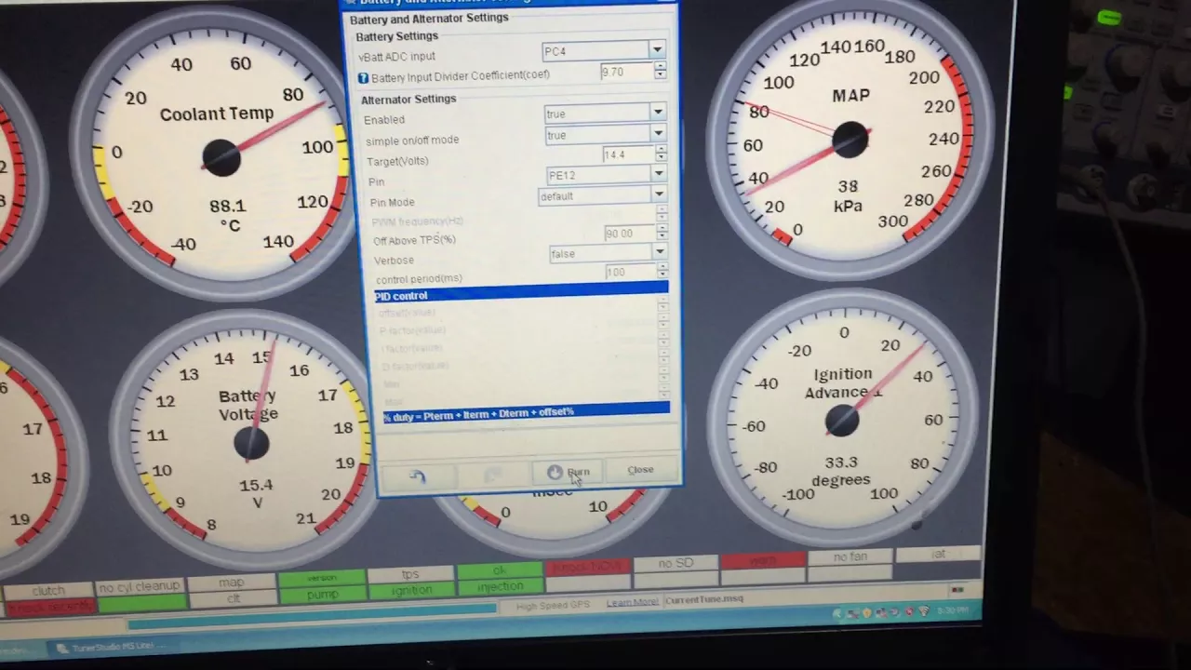Image resolution: width=1191 pixels, height=670 pixels.
Task: Click the control period(ms) value field
Action: (x=631, y=273)
